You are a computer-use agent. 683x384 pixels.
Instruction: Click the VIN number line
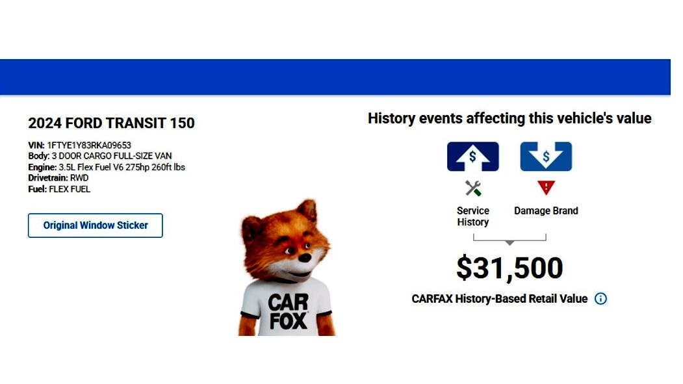[79, 145]
